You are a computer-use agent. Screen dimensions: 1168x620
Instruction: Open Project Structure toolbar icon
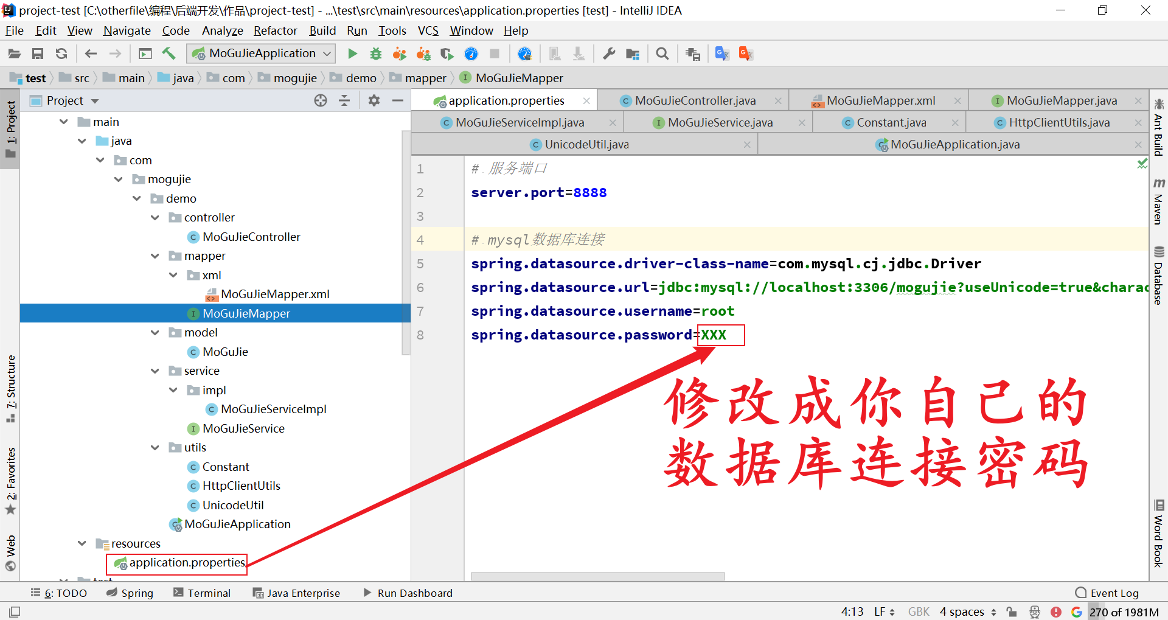click(x=633, y=54)
